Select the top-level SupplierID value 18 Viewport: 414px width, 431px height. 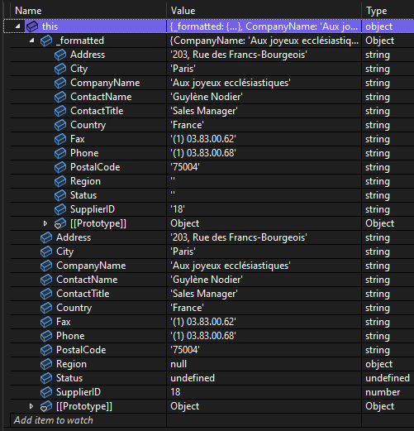point(175,392)
